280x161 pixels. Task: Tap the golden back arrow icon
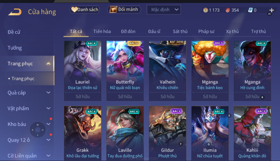tap(15, 12)
